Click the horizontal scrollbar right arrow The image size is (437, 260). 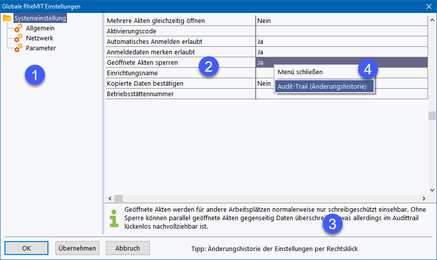pos(424,198)
